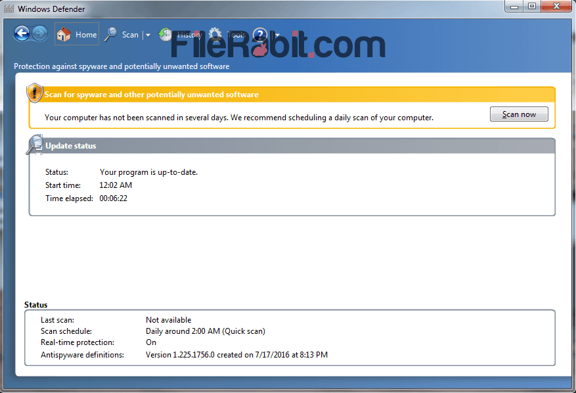Image resolution: width=576 pixels, height=393 pixels.
Task: Click 'Scan for spyware and other potentially unwanted software' heading
Action: click(151, 95)
